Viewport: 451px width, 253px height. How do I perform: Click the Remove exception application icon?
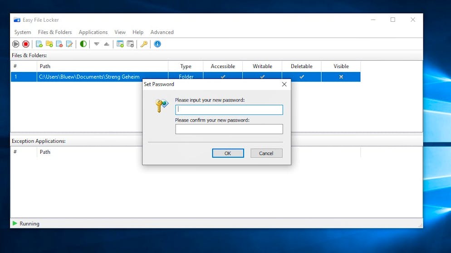tap(130, 44)
